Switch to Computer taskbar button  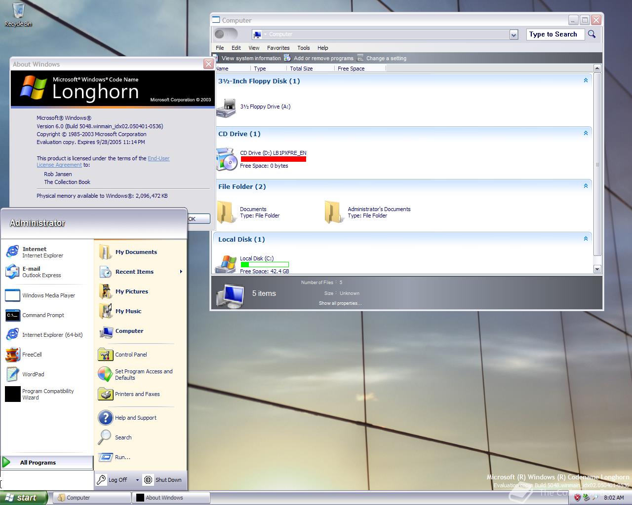[91, 498]
